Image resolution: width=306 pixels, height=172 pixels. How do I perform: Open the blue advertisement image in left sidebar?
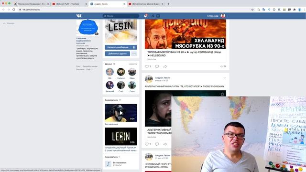(88, 28)
